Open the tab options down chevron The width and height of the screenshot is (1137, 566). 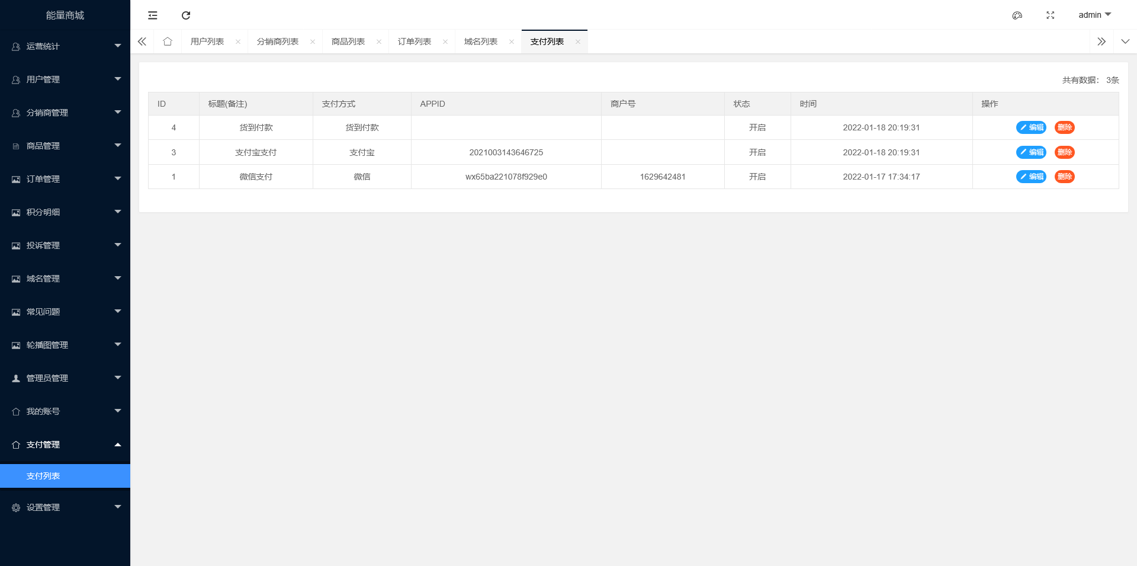[1125, 41]
